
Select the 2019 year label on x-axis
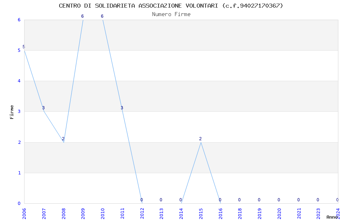[x=260, y=213]
